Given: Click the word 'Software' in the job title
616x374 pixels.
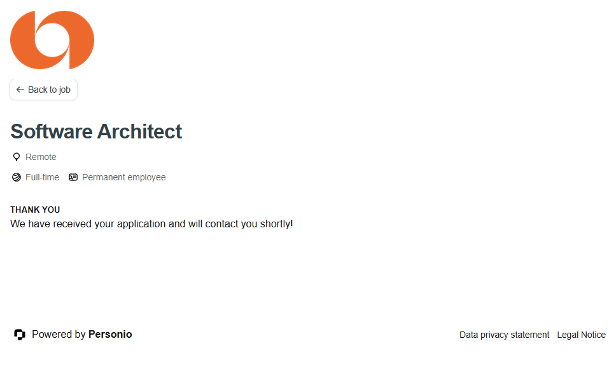Looking at the screenshot, I should (x=52, y=131).
